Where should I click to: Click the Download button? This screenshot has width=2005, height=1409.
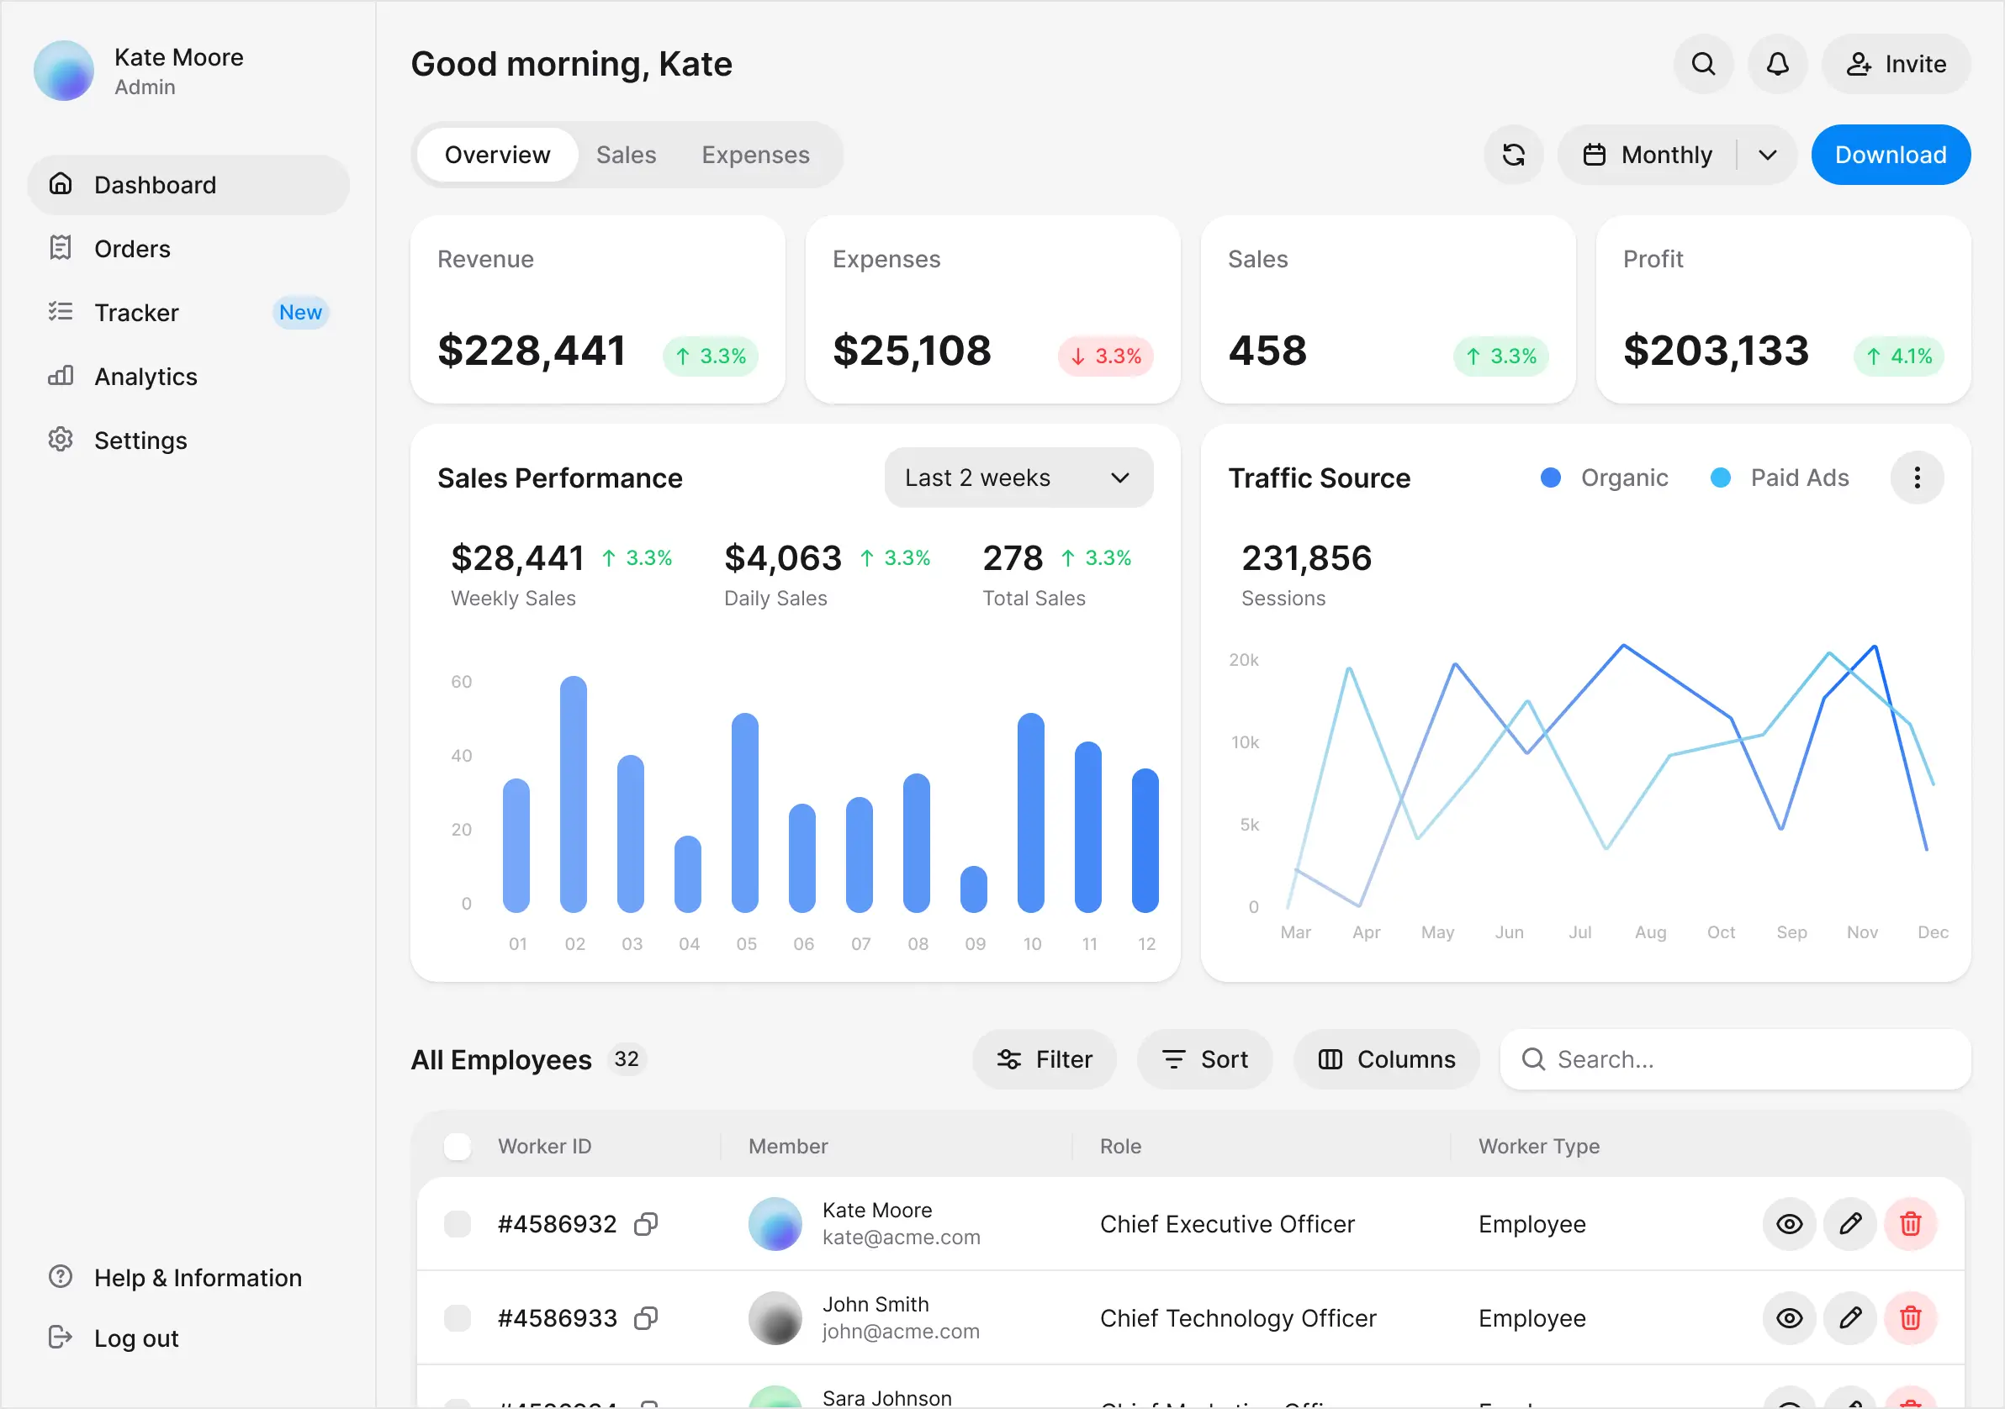1890,155
